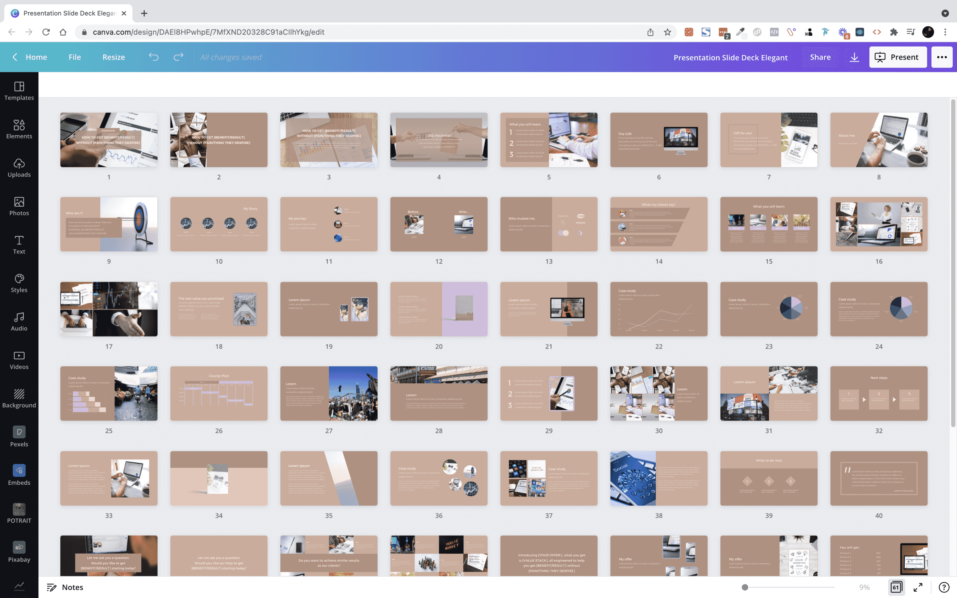
Task: Click the download icon in header
Action: click(x=854, y=57)
